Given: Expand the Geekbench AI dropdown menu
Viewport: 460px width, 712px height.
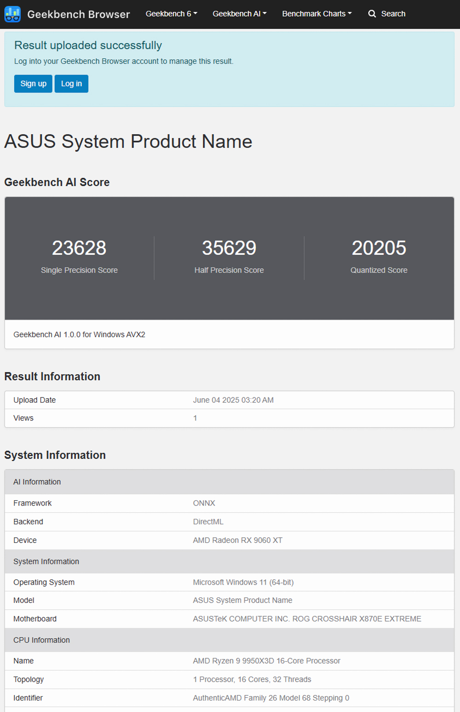Looking at the screenshot, I should pyautogui.click(x=240, y=14).
